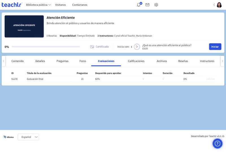Click the Intentos column header
This screenshot has width=226, height=152.
point(147,73)
